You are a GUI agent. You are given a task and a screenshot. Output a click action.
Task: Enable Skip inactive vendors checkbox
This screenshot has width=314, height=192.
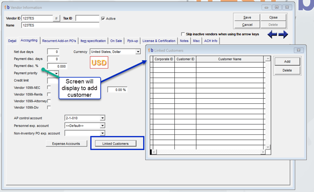[183, 34]
